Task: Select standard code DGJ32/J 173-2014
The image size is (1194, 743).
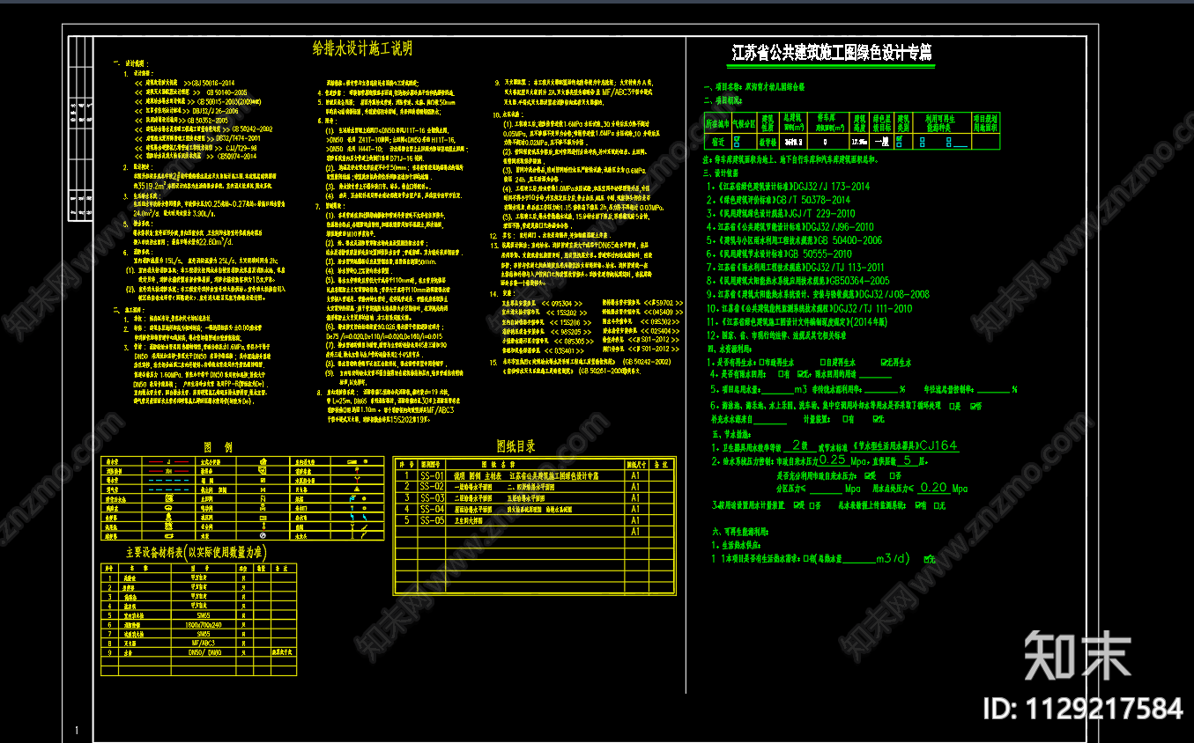Action: pos(830,187)
